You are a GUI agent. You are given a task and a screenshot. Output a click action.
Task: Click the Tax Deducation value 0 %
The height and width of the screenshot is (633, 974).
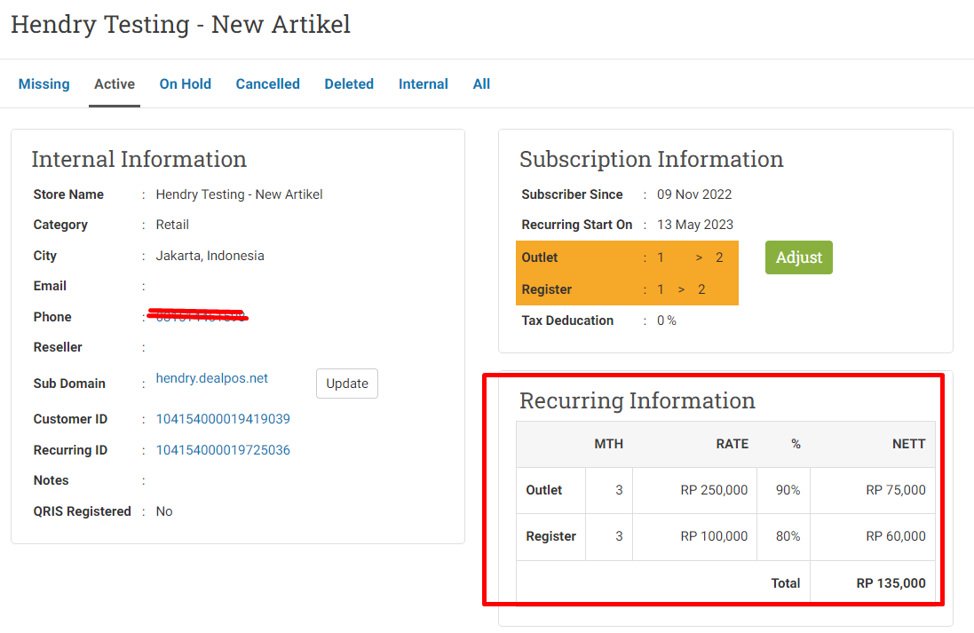tap(667, 320)
